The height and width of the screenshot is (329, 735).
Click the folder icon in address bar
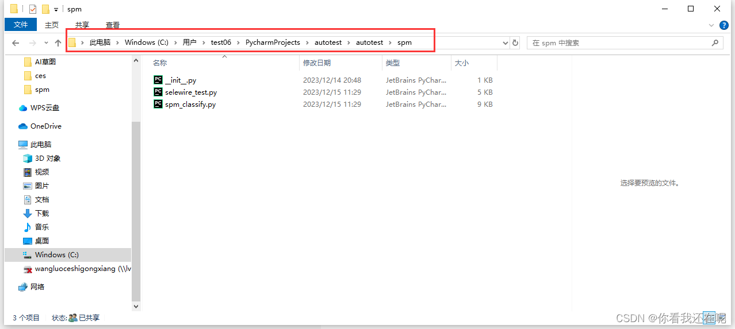point(72,42)
